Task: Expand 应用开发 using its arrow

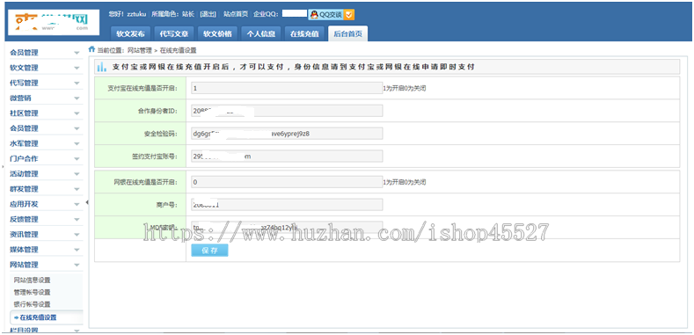Action: (x=77, y=205)
